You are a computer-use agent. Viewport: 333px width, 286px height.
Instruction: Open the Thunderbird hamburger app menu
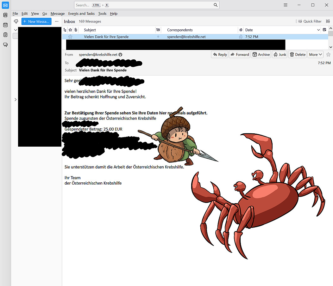pos(285,5)
